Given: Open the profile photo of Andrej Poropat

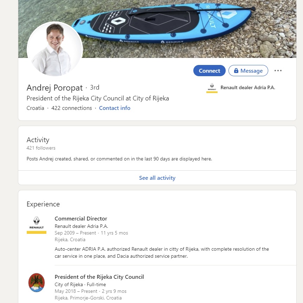Looking at the screenshot, I should click(x=55, y=49).
